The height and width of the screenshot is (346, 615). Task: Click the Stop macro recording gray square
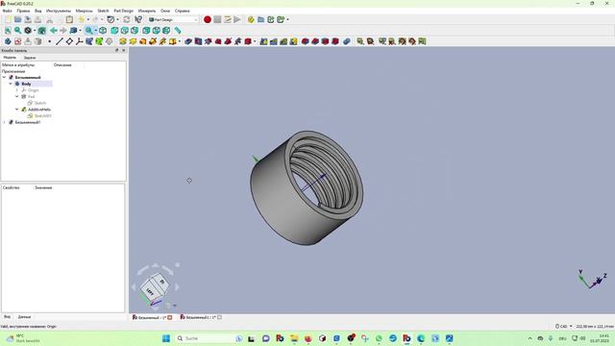217,19
